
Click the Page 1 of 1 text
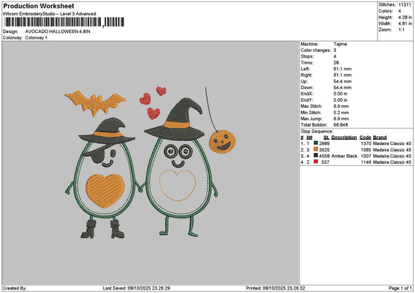[400, 288]
